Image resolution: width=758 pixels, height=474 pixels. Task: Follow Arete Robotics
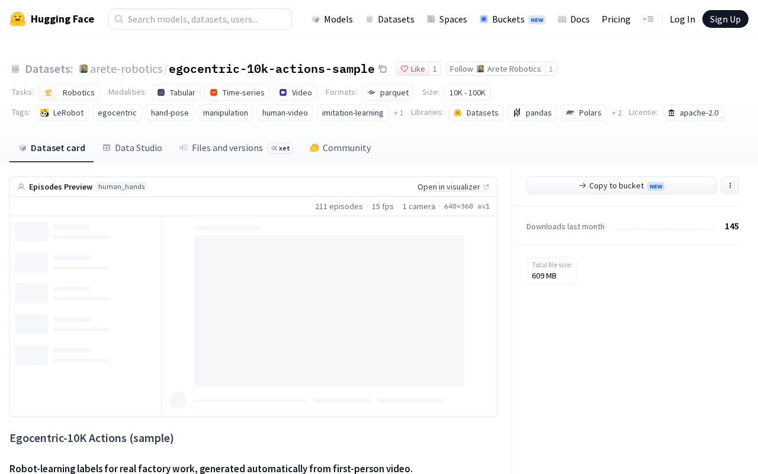click(495, 69)
